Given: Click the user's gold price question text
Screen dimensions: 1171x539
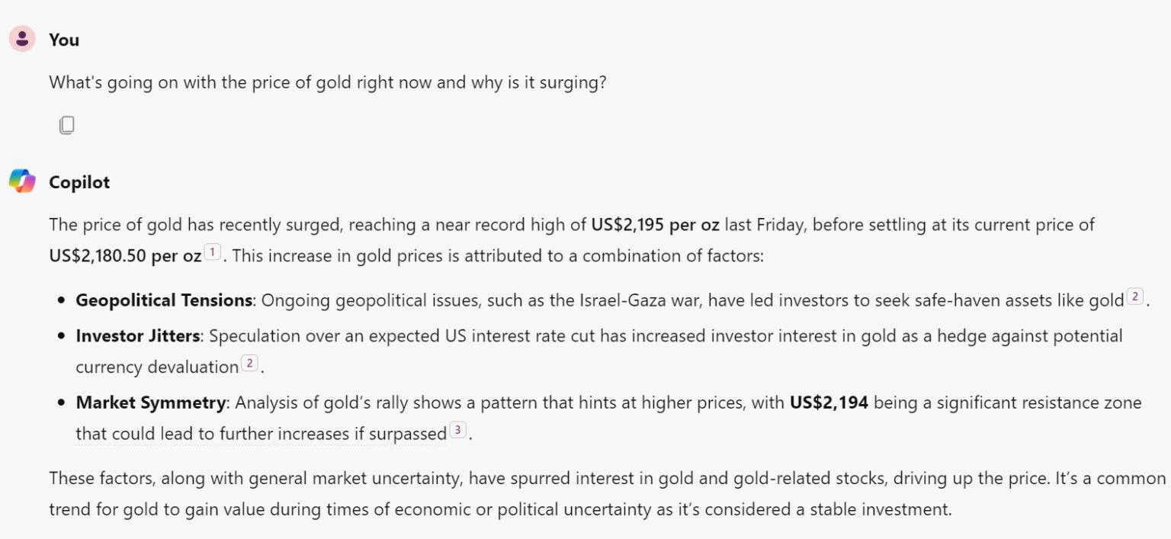Looking at the screenshot, I should 328,82.
